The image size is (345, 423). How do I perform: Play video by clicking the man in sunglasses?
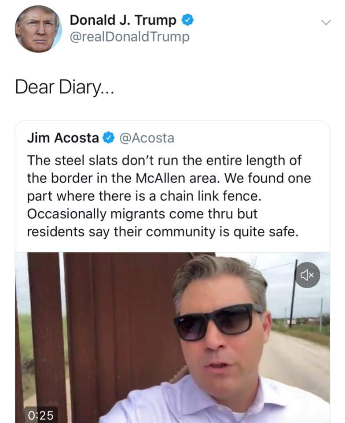click(220, 335)
